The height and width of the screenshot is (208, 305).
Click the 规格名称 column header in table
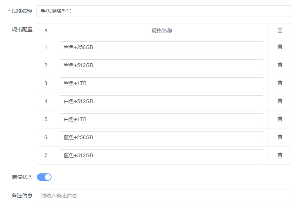tap(162, 31)
